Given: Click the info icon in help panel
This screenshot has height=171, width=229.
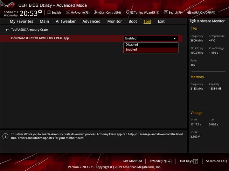Looking at the screenshot, I should click(5, 136).
